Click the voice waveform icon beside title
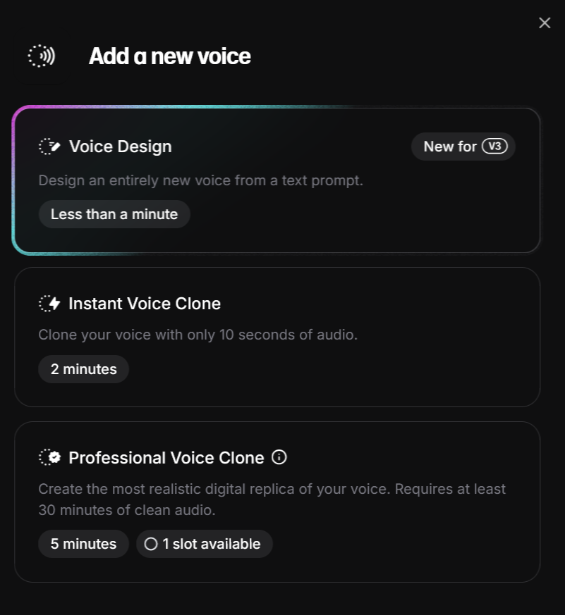565x615 pixels. coord(41,56)
